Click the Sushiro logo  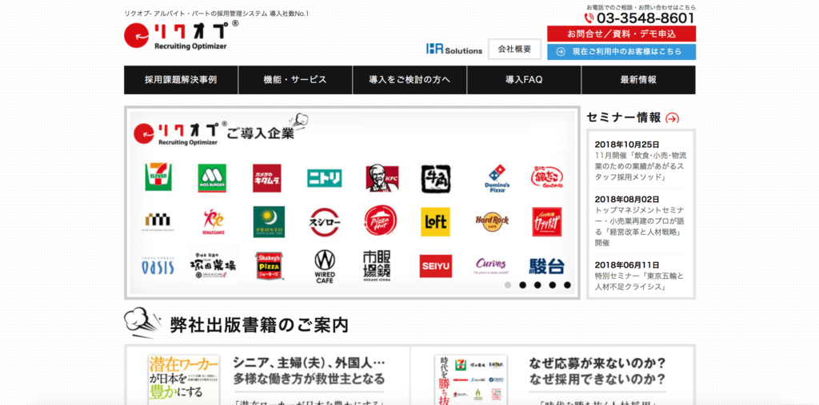325,222
